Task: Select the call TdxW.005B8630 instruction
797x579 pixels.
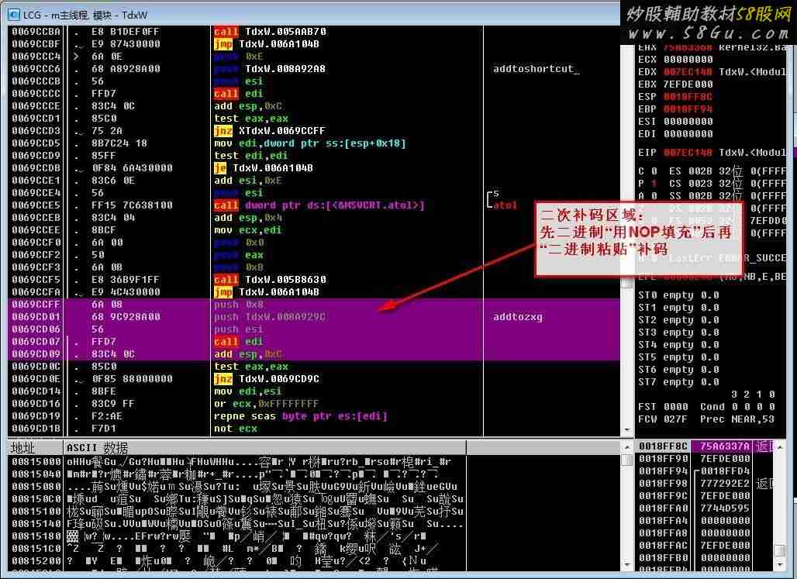Action: pyautogui.click(x=270, y=280)
